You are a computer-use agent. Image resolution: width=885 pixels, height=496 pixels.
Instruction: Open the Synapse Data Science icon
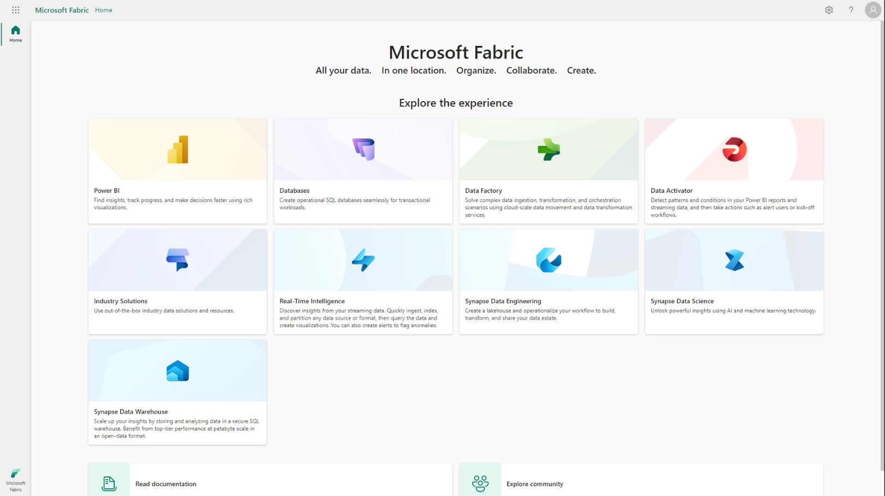[x=734, y=260]
